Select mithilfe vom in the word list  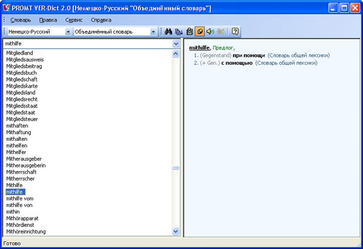click(x=20, y=199)
